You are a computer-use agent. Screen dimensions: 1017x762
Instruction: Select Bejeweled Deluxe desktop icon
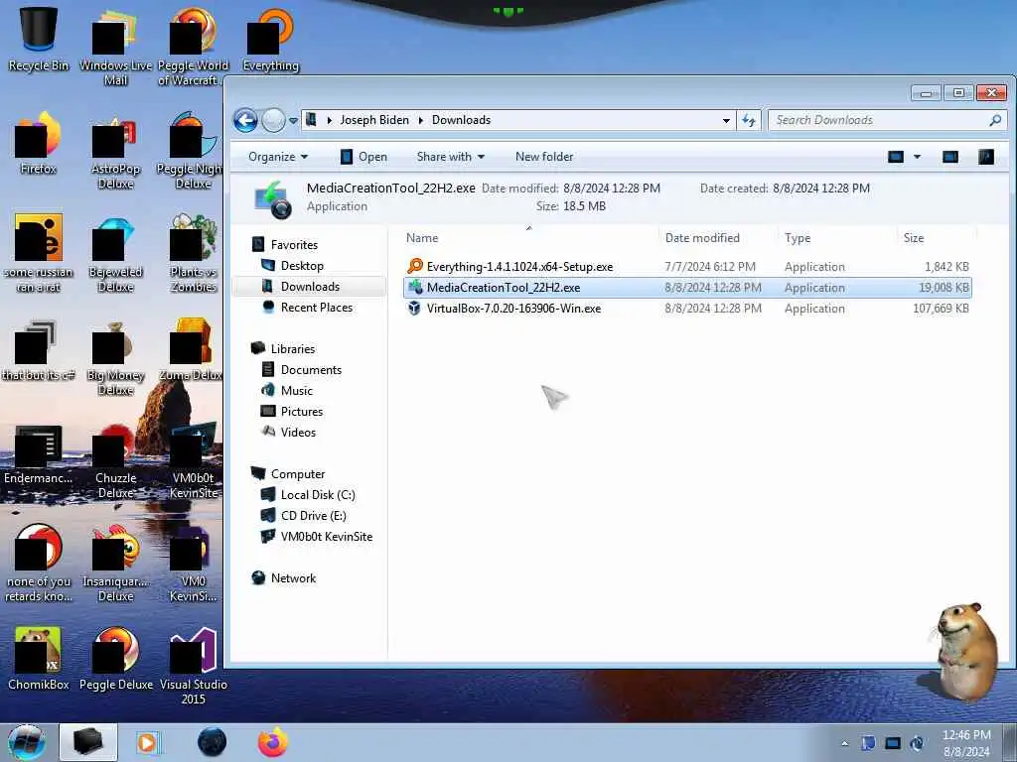click(115, 255)
